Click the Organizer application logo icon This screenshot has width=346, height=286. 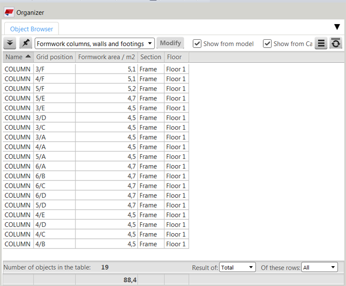tap(9, 12)
